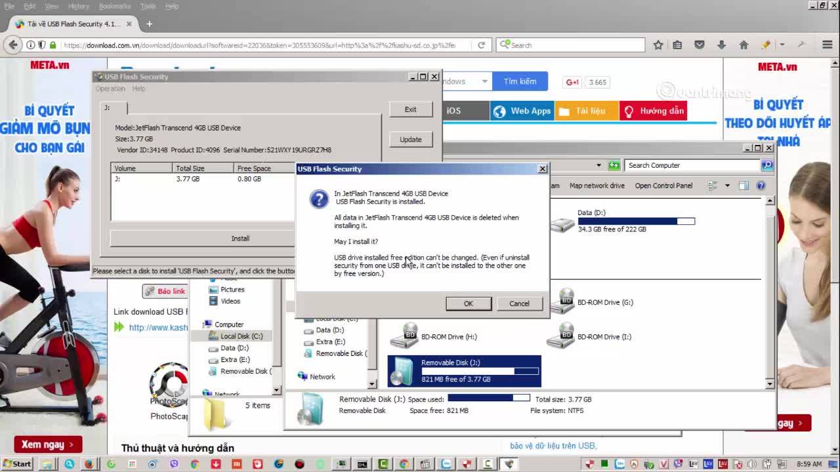Click the Update button in USB Flash Security
840x472 pixels.
pyautogui.click(x=410, y=140)
